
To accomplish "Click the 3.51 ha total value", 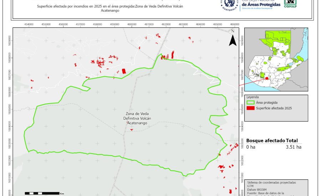I will 294,146.
